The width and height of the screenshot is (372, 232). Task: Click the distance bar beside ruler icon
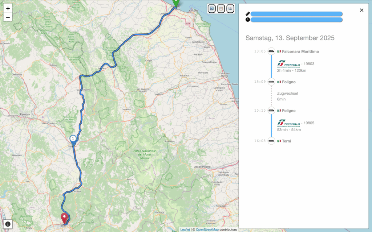point(296,14)
